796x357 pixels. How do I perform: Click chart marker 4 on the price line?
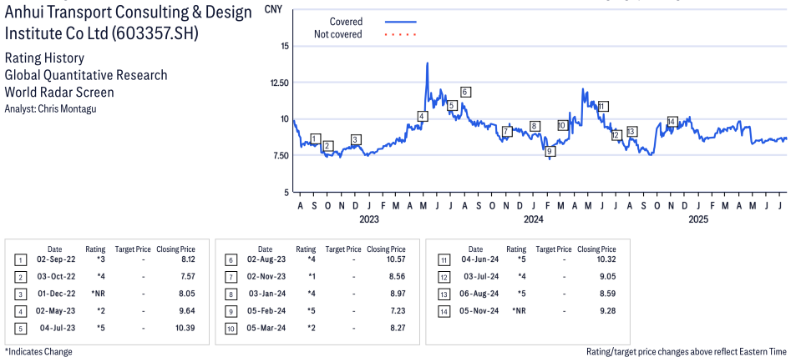pyautogui.click(x=423, y=116)
